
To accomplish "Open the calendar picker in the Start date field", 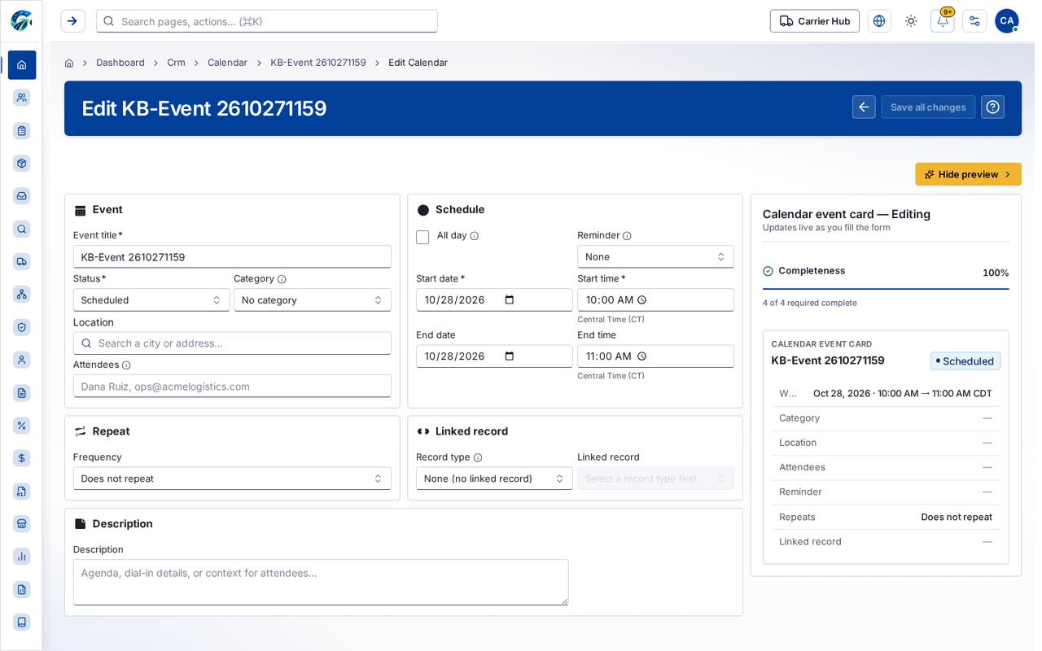I will 510,299.
